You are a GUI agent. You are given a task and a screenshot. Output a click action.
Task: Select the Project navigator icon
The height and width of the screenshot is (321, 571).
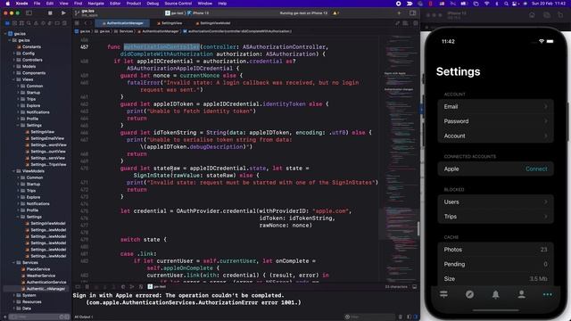click(x=7, y=23)
